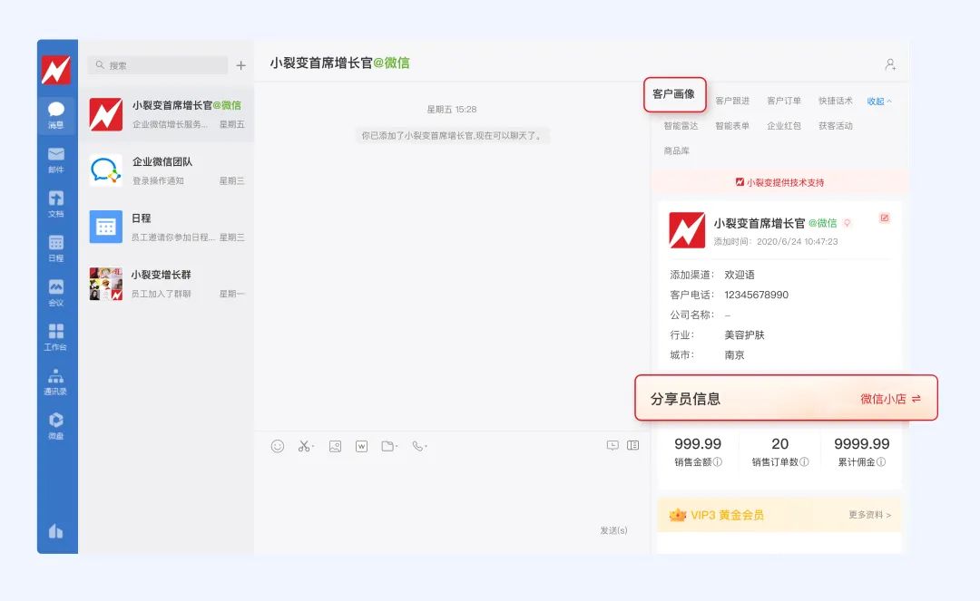Switch to the 客户订单 tab
The height and width of the screenshot is (601, 980).
click(783, 102)
